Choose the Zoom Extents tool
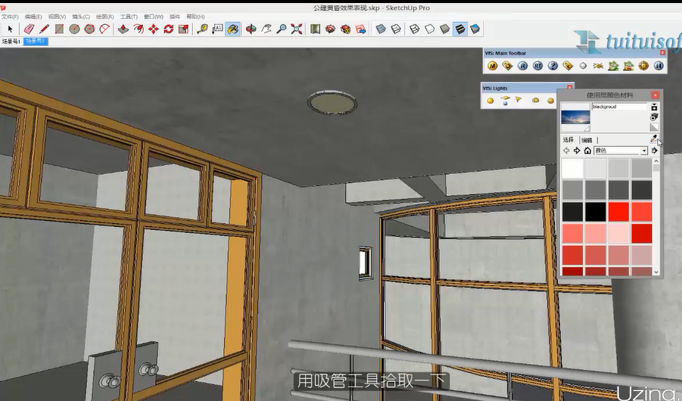The height and width of the screenshot is (401, 682). tap(296, 29)
